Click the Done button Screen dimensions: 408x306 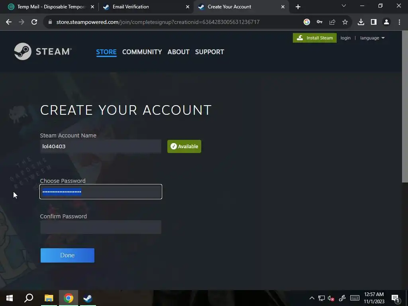pyautogui.click(x=67, y=255)
